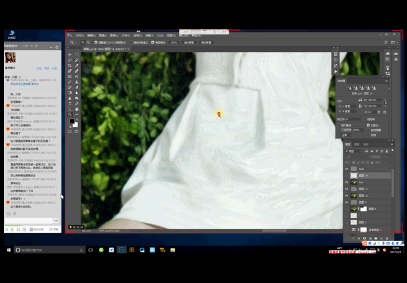This screenshot has width=407, height=283.
Task: Open the Actions panel play icon
Action: [x=335, y=72]
